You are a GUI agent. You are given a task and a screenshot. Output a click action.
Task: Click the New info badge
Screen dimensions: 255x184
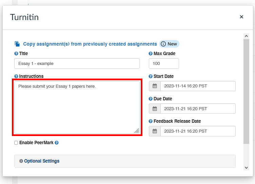pos(169,44)
